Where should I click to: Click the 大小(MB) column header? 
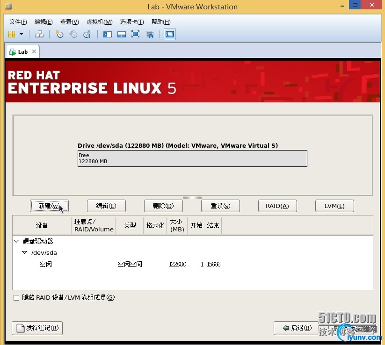click(177, 225)
